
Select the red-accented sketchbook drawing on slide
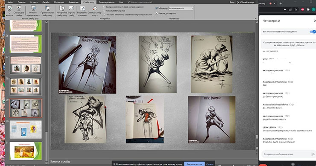(145, 119)
